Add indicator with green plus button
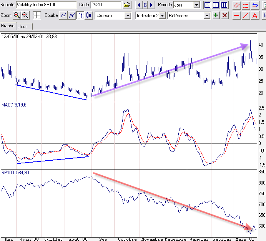The width and height of the screenshot is (266, 241). pyautogui.click(x=216, y=15)
